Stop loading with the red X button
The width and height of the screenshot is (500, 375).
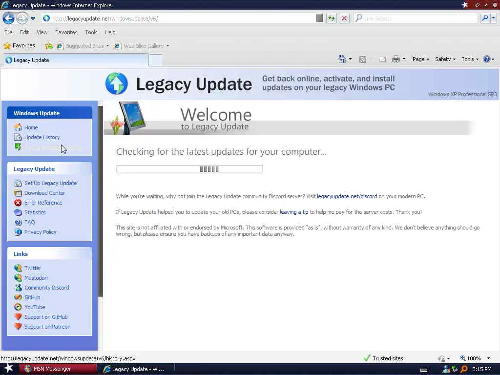[x=344, y=18]
